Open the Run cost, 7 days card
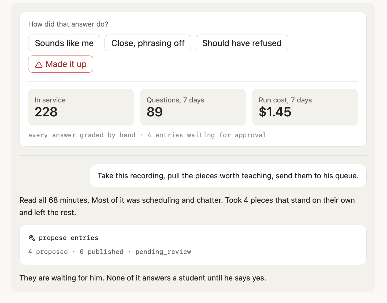This screenshot has height=303, width=387. pos(305,107)
